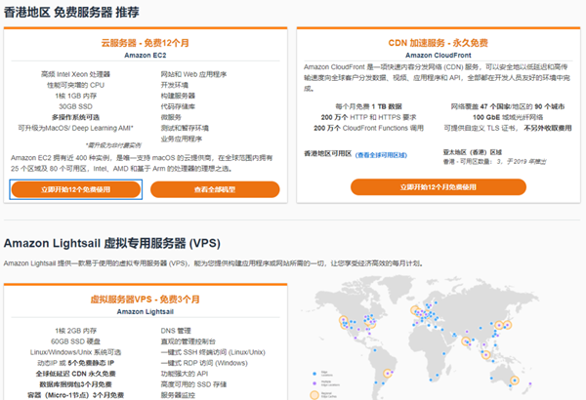The image size is (586, 400).
Task: Click the 代码存储库 line
Action: [178, 106]
